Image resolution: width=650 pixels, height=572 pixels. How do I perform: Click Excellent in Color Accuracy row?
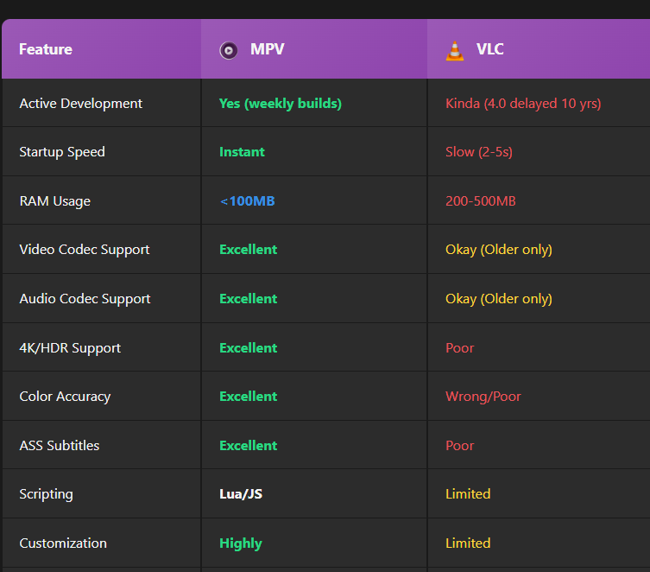pyautogui.click(x=249, y=397)
